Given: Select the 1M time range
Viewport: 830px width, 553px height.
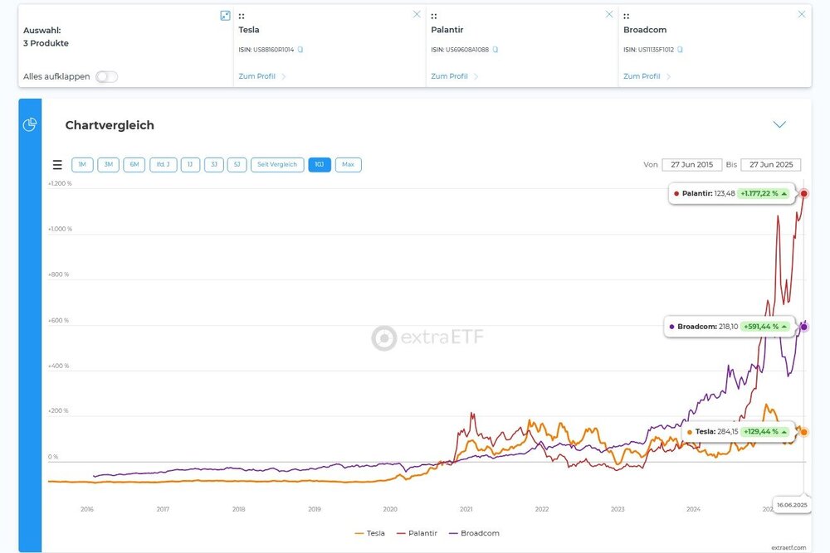Looking at the screenshot, I should pyautogui.click(x=82, y=165).
